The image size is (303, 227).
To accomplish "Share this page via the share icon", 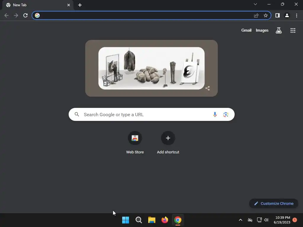I will pyautogui.click(x=256, y=15).
